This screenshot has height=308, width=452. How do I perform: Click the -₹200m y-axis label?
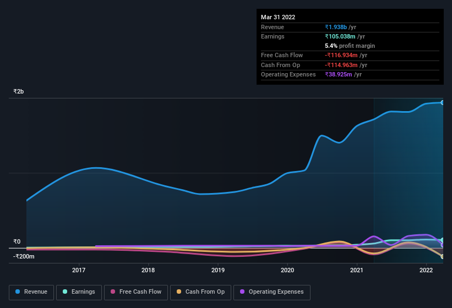click(24, 256)
